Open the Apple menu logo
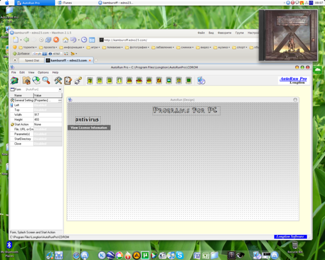 pos(7,3)
